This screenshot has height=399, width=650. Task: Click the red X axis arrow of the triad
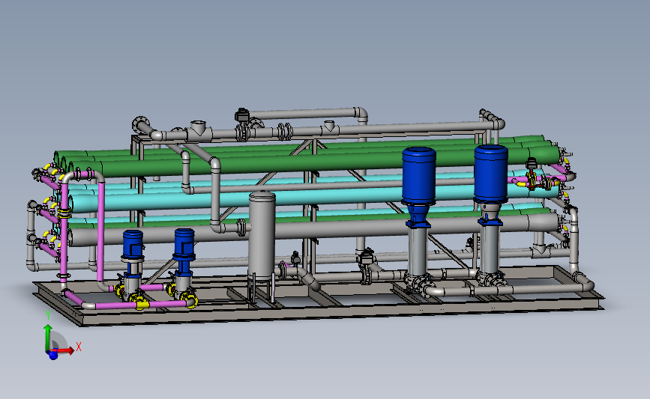[x=66, y=350]
